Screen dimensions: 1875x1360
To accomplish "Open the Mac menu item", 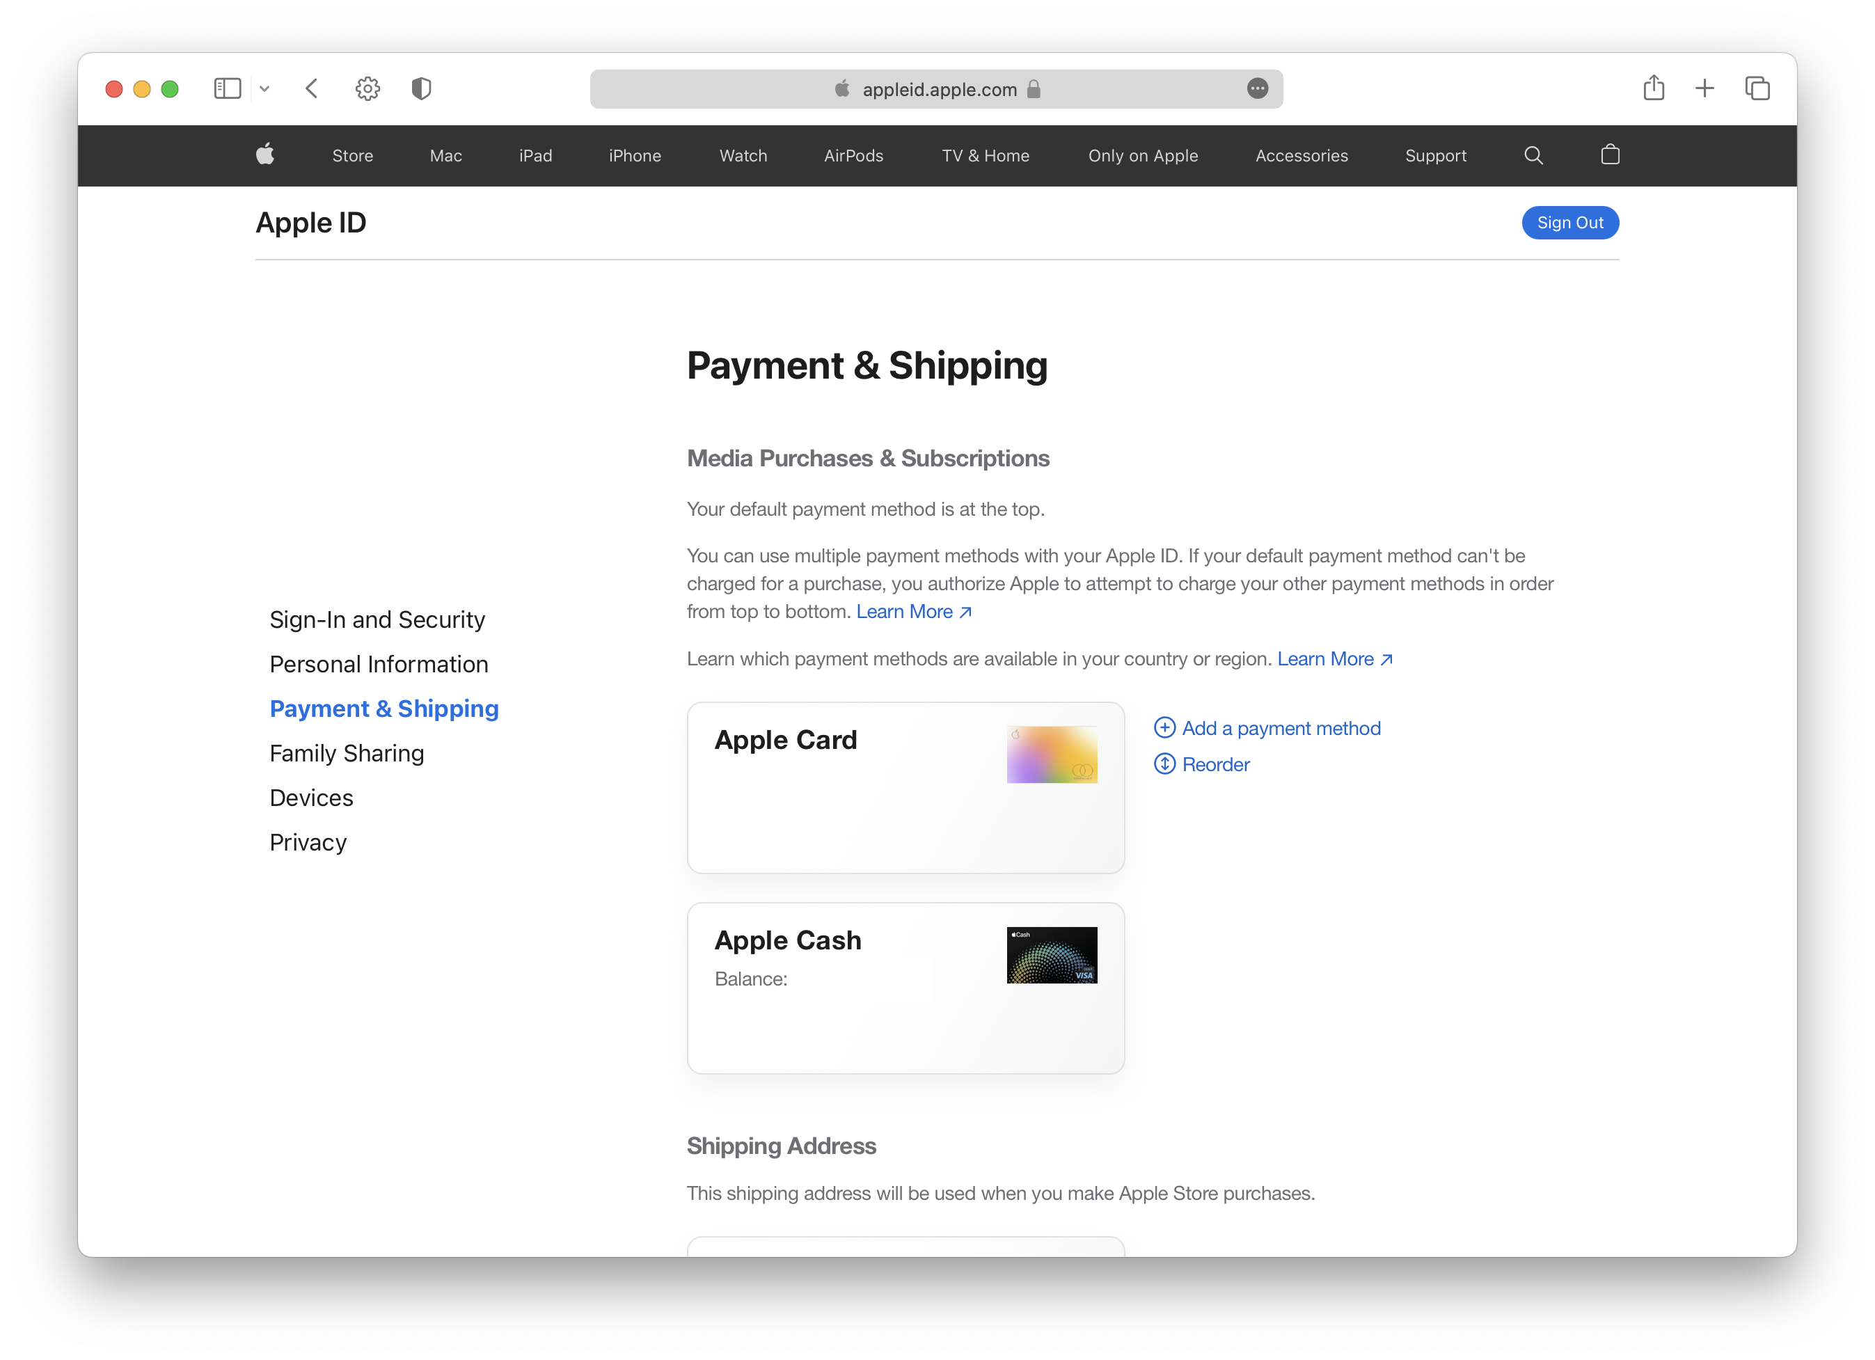I will pos(445,155).
